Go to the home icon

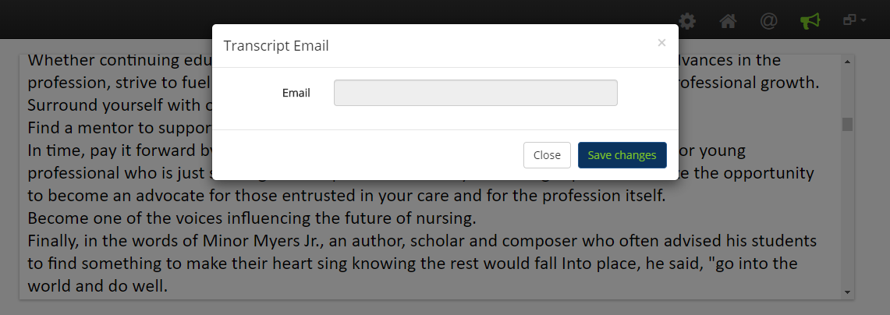[728, 21]
